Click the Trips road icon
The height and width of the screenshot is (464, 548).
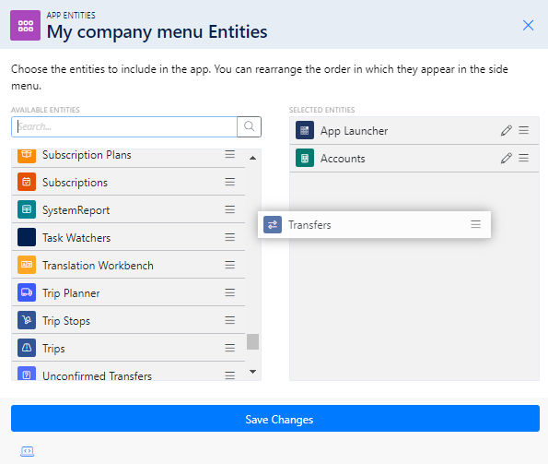pyautogui.click(x=27, y=348)
